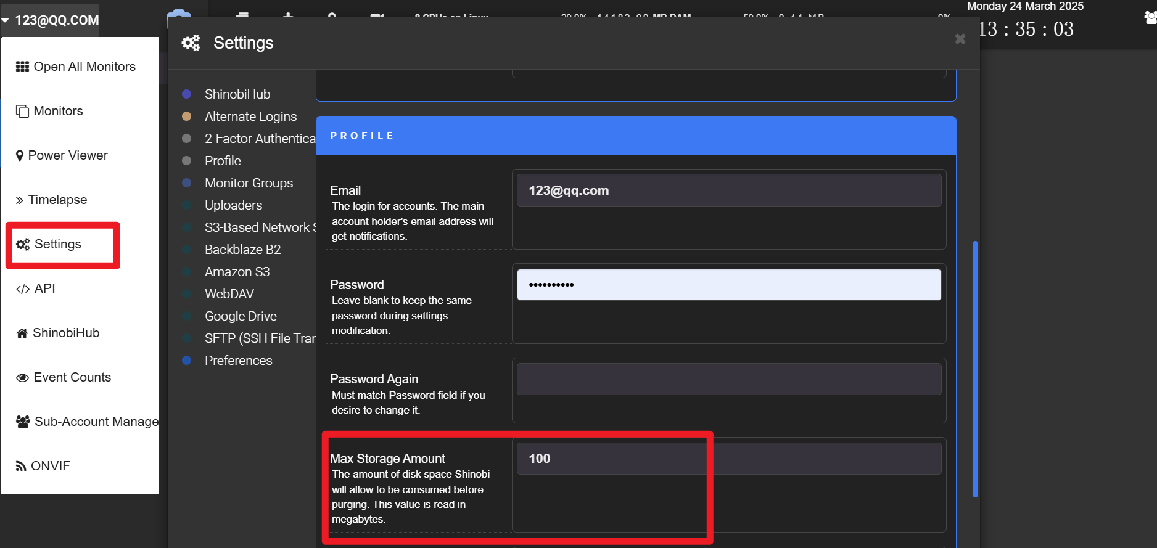
Task: Focus the Password Again field
Action: [729, 379]
